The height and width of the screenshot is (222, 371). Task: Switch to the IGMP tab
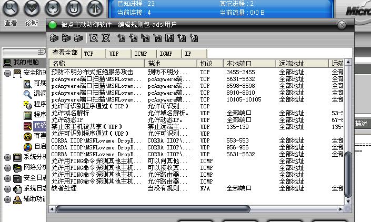pos(169,54)
